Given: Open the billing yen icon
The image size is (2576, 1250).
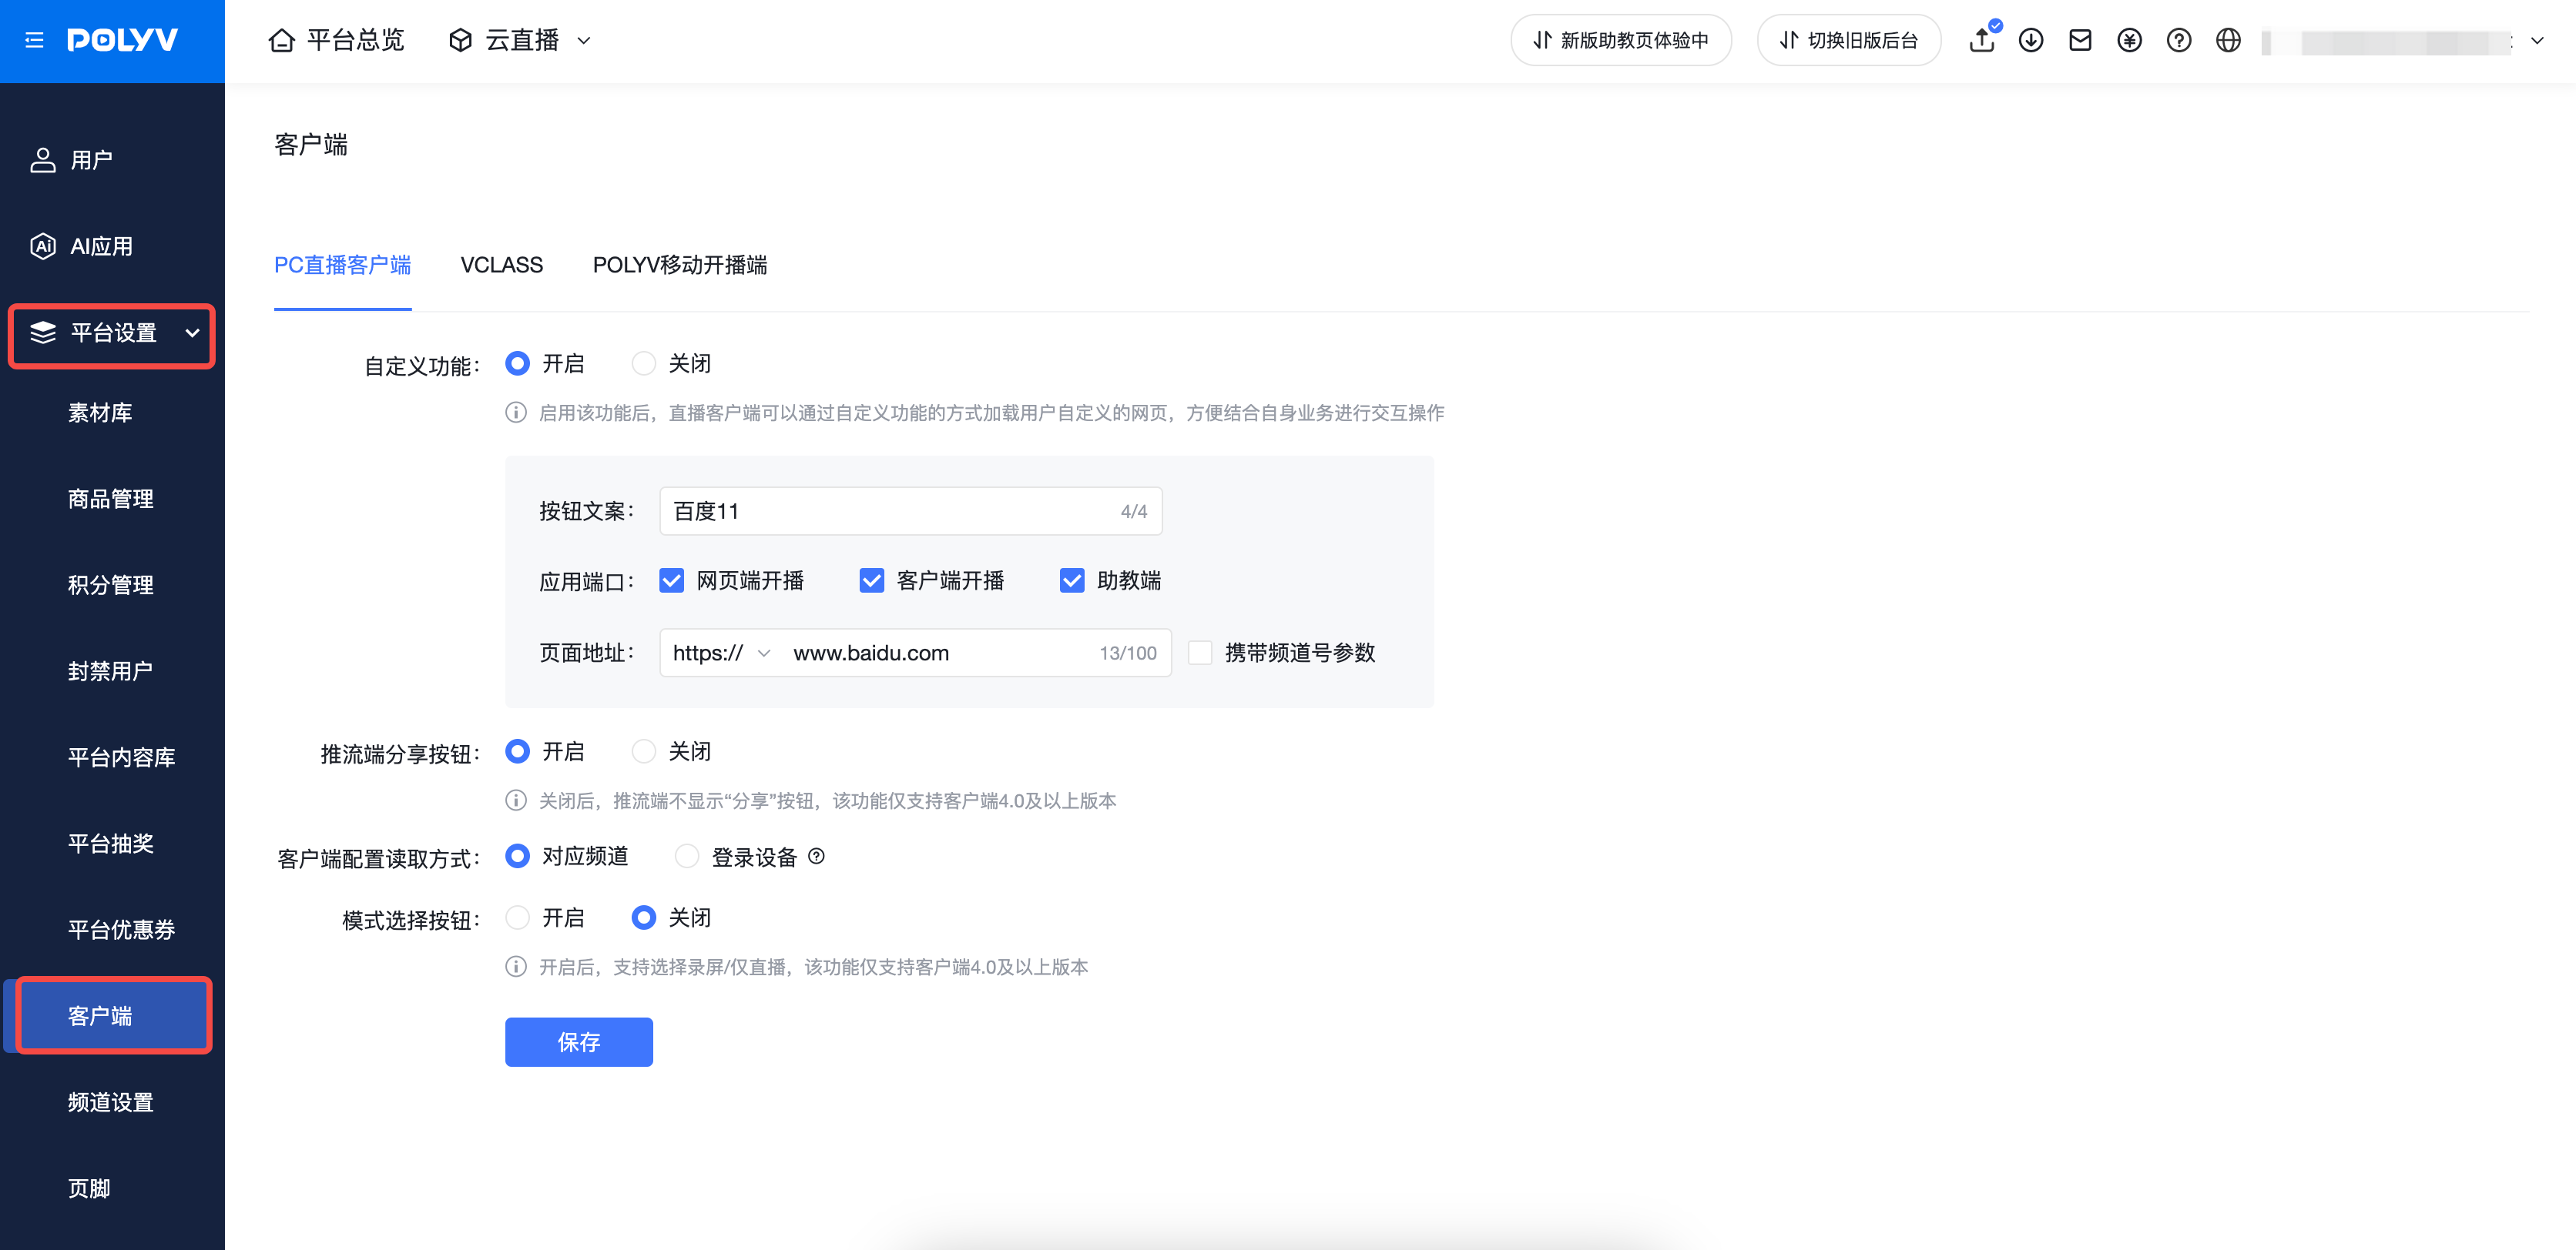Looking at the screenshot, I should 2129,40.
